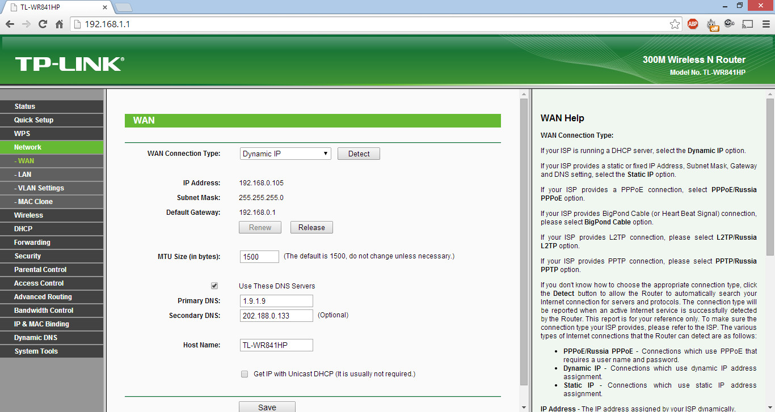Open Parental Control settings
Viewport: 775px width, 412px height.
click(x=52, y=270)
